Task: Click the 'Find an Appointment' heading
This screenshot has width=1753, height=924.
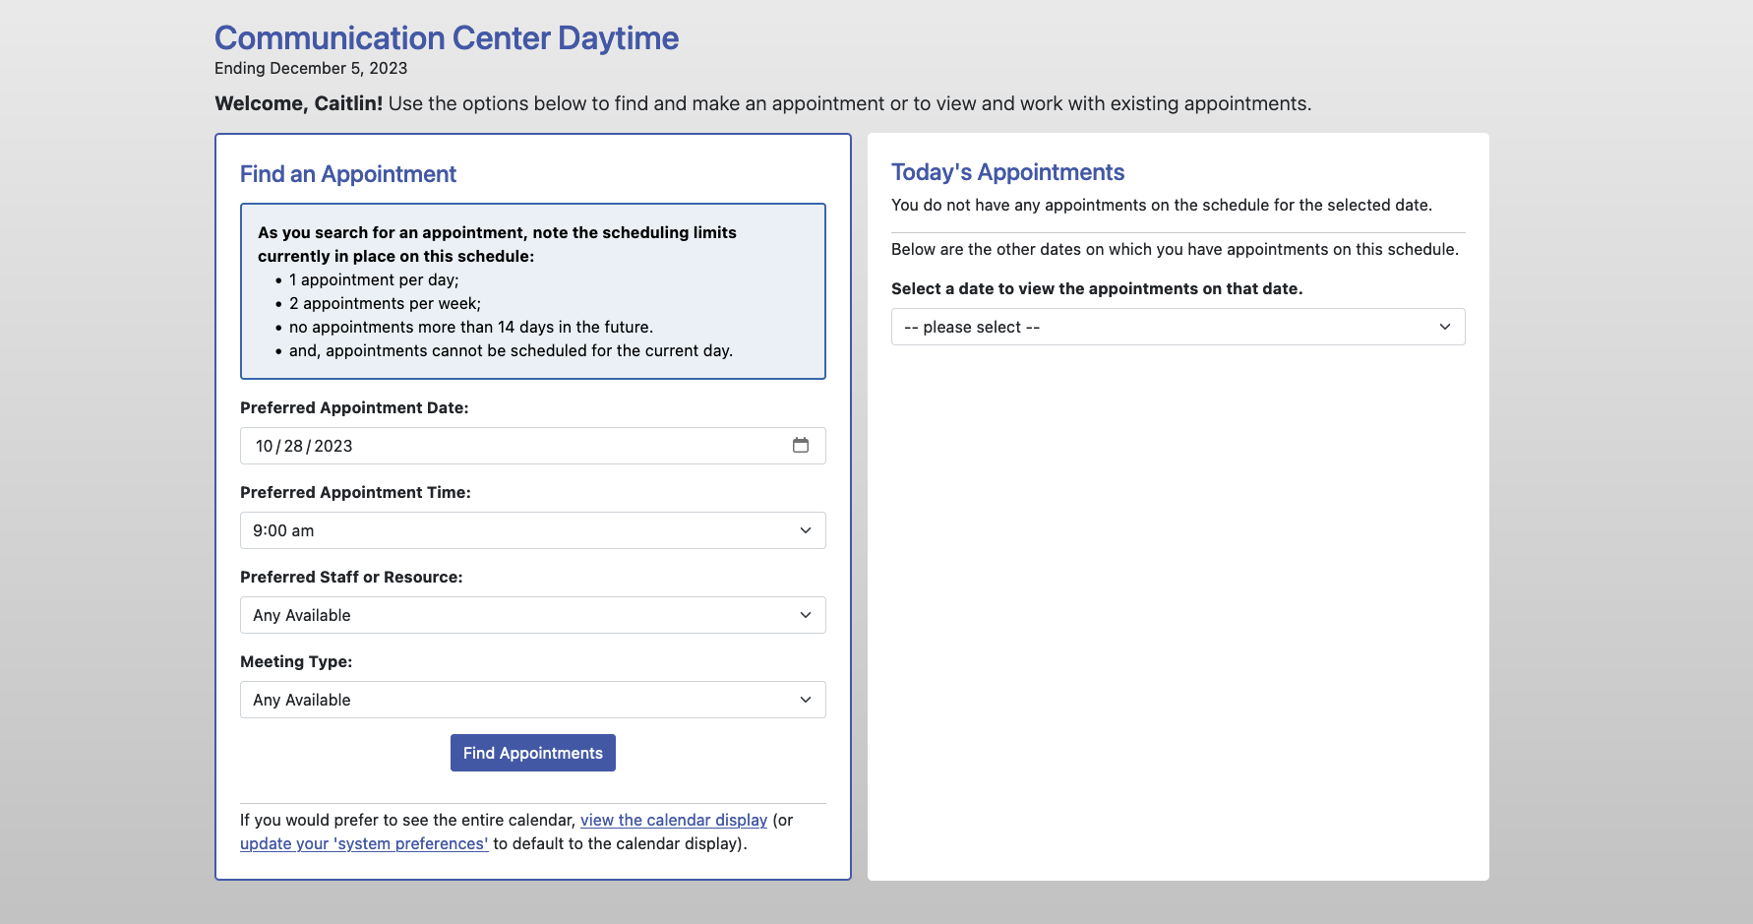Action: pyautogui.click(x=347, y=173)
